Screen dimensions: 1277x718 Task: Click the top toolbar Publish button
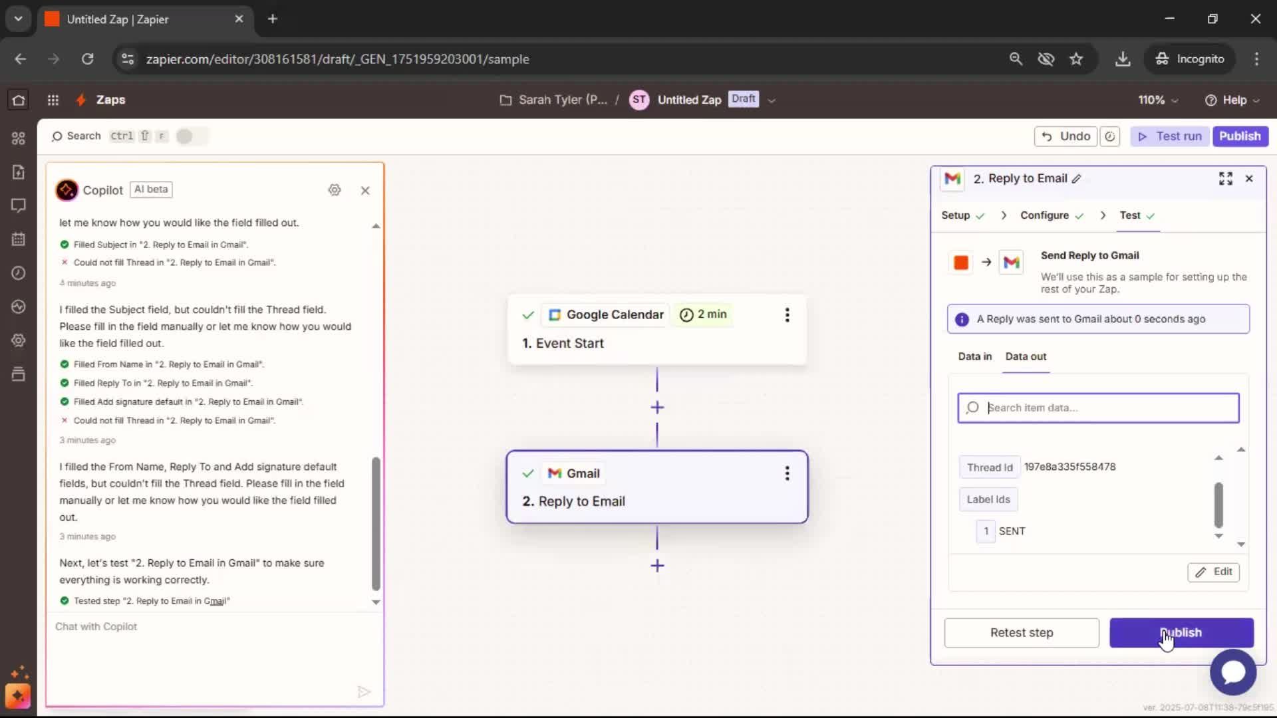pos(1240,136)
